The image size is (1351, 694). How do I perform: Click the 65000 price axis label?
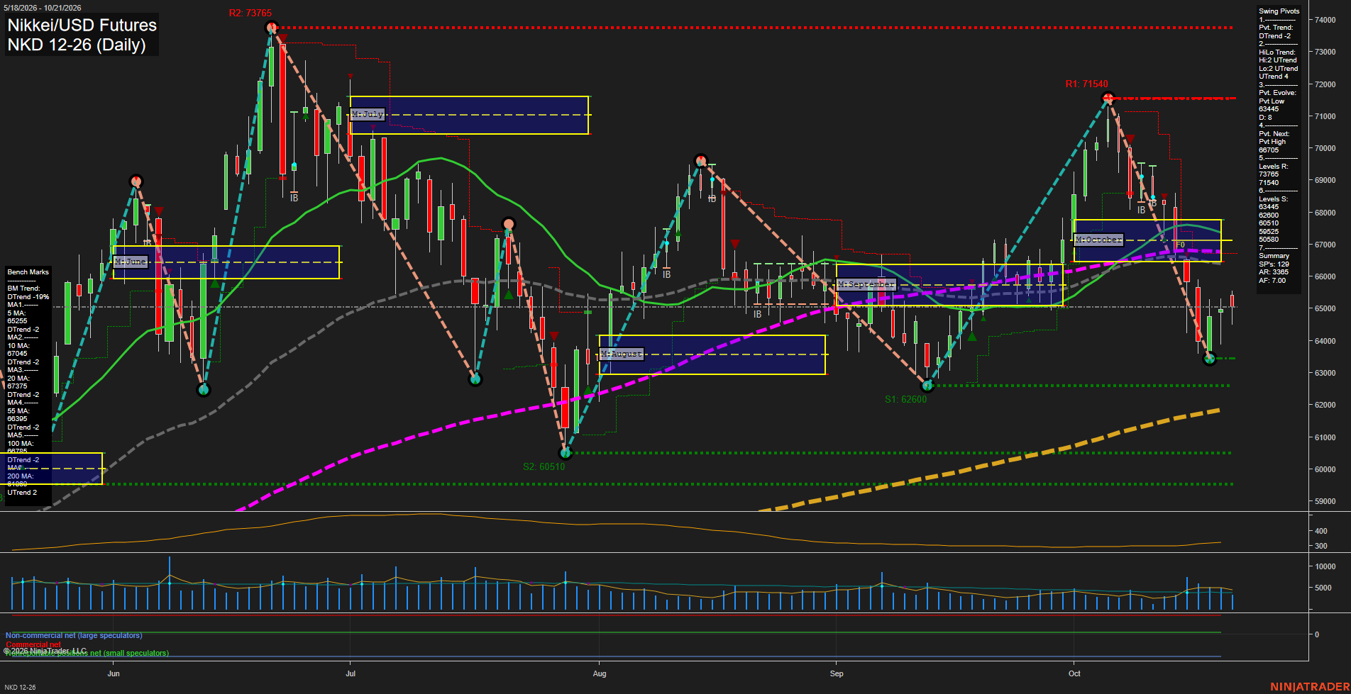(x=1325, y=308)
